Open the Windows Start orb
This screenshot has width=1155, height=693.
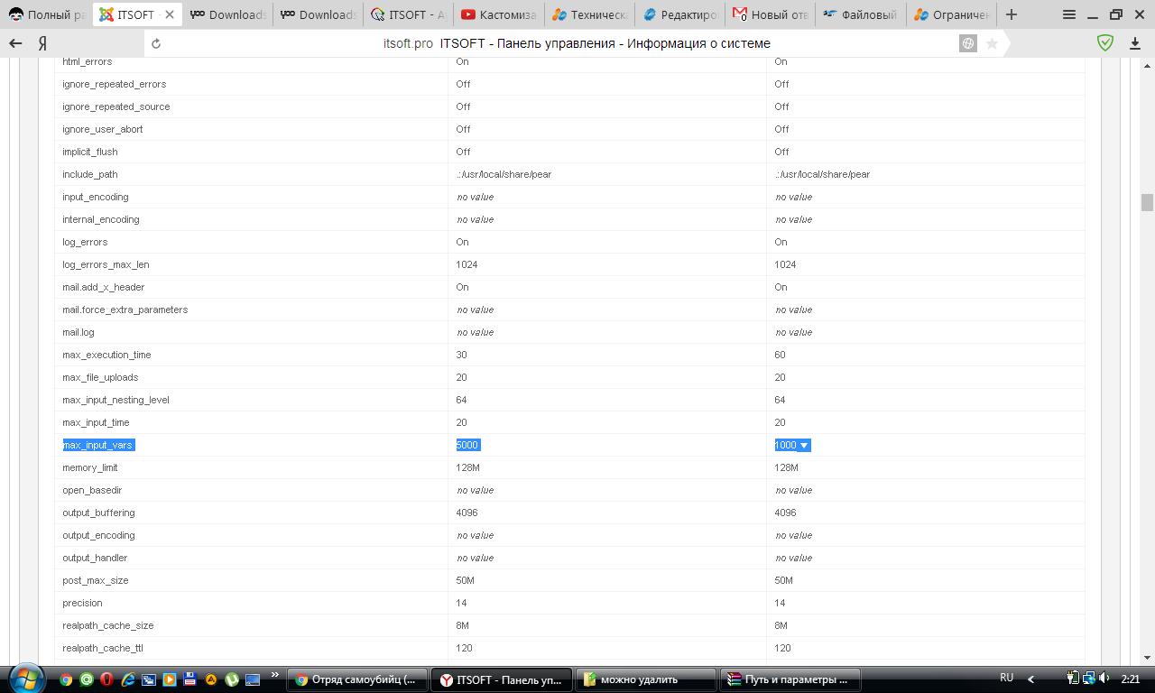[x=25, y=679]
